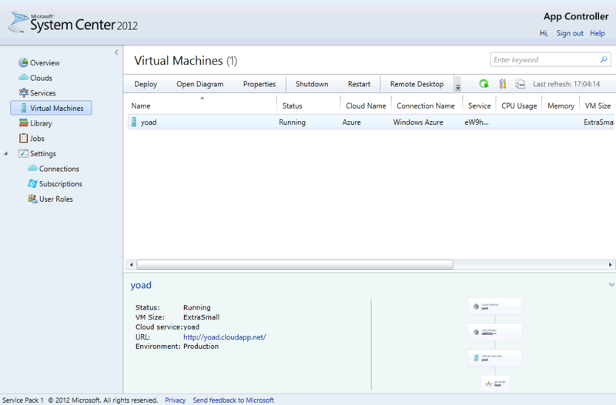Sort by the Memory column header
The image size is (616, 405).
561,105
